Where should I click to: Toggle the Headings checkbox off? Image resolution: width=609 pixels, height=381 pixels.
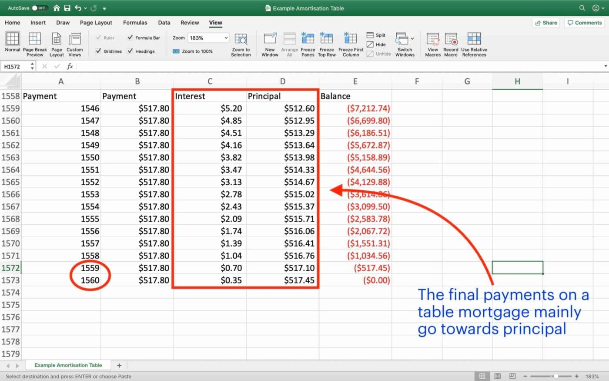[x=130, y=51]
